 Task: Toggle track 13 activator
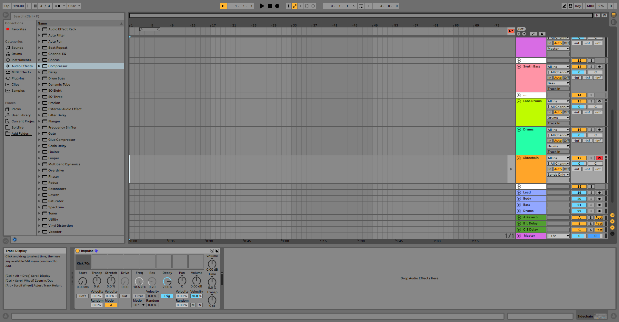579,67
